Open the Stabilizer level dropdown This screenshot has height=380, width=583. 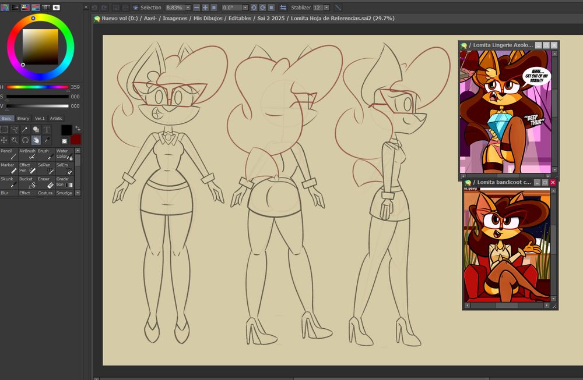(326, 8)
